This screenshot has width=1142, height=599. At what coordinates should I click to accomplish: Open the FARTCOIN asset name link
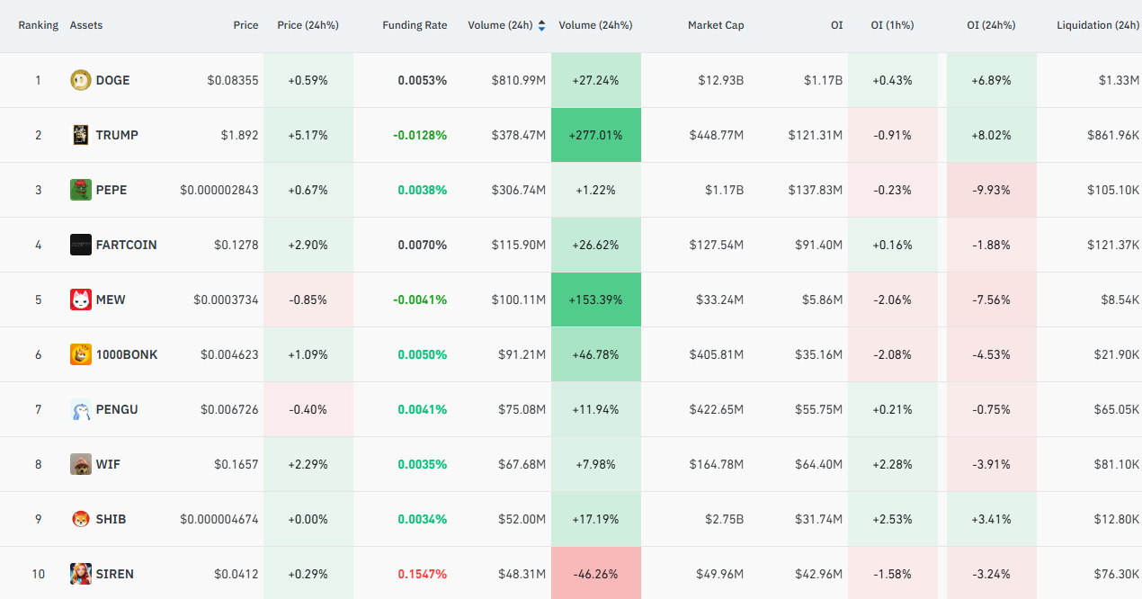pyautogui.click(x=126, y=245)
